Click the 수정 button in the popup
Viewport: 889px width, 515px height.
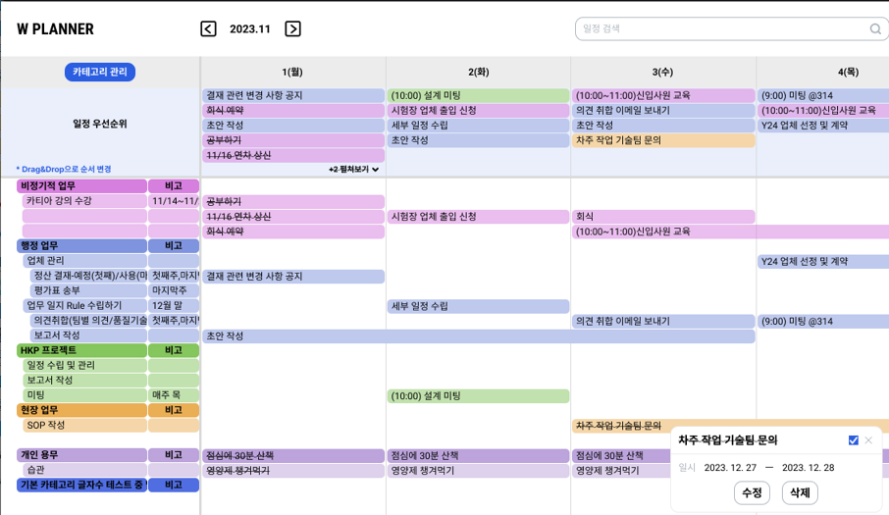(752, 492)
